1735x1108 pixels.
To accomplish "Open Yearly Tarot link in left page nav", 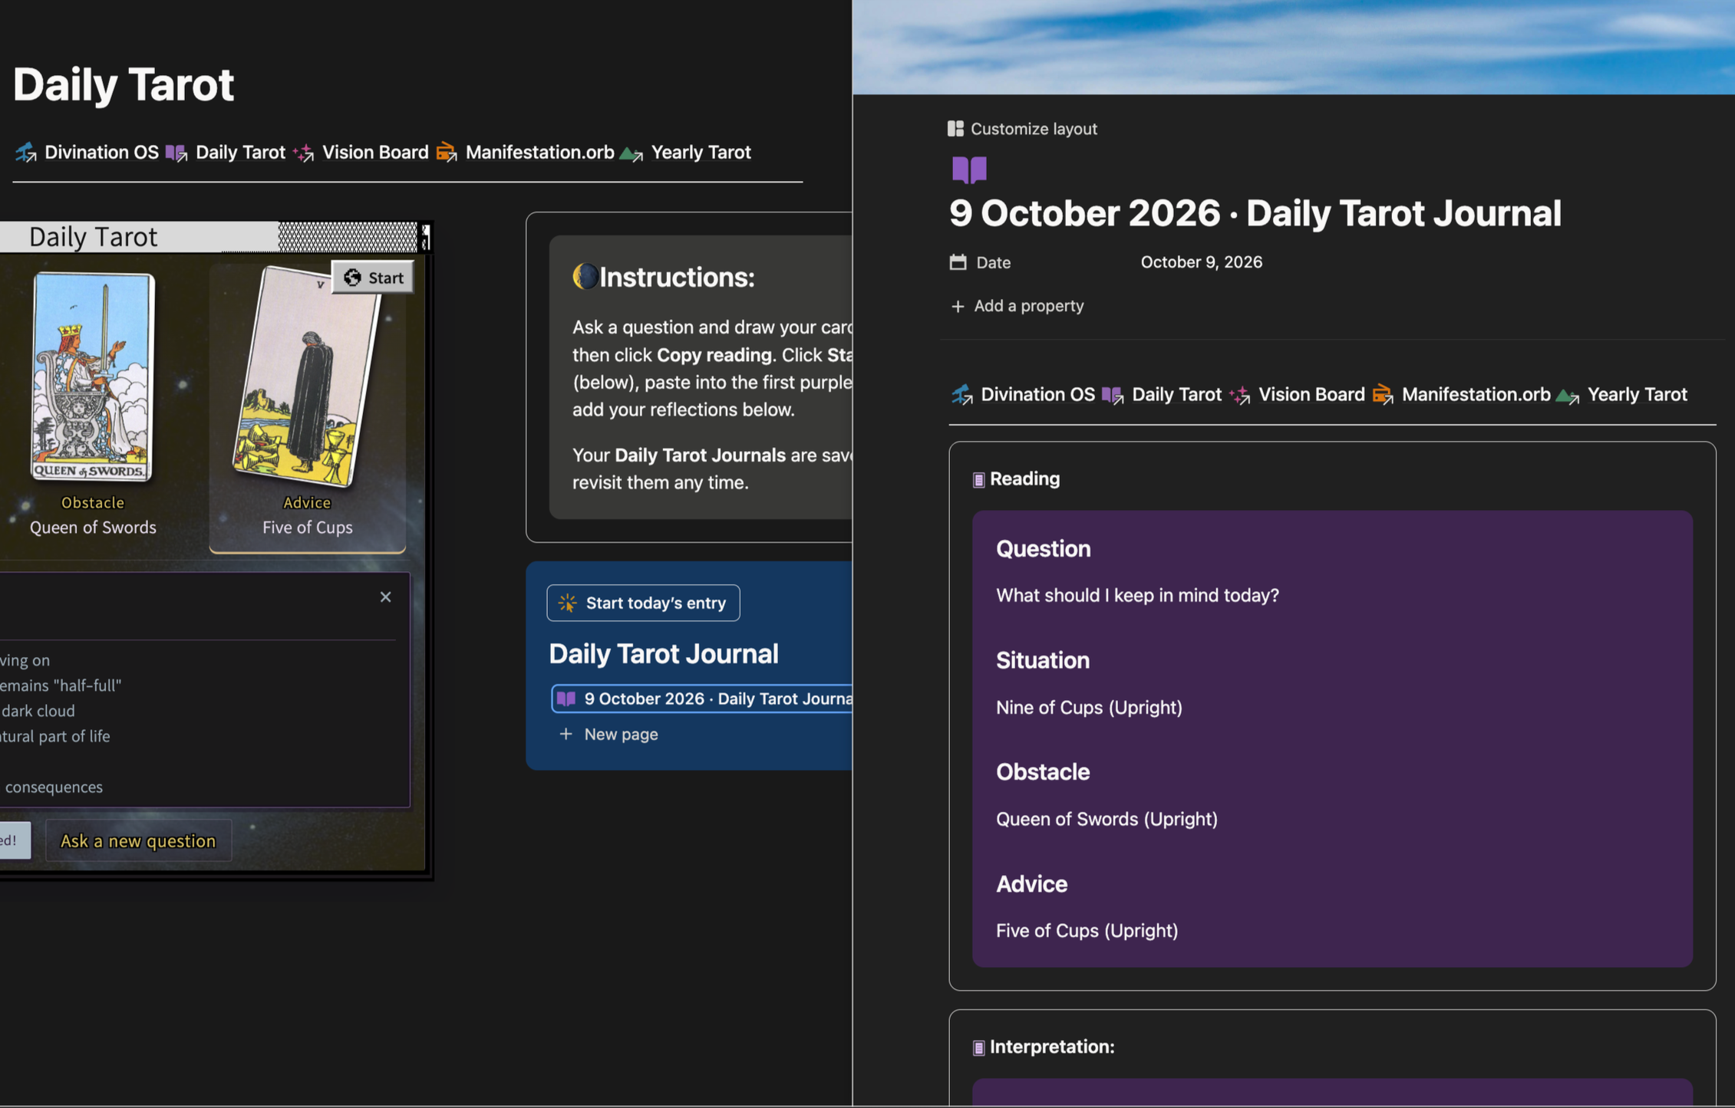I will pyautogui.click(x=685, y=152).
